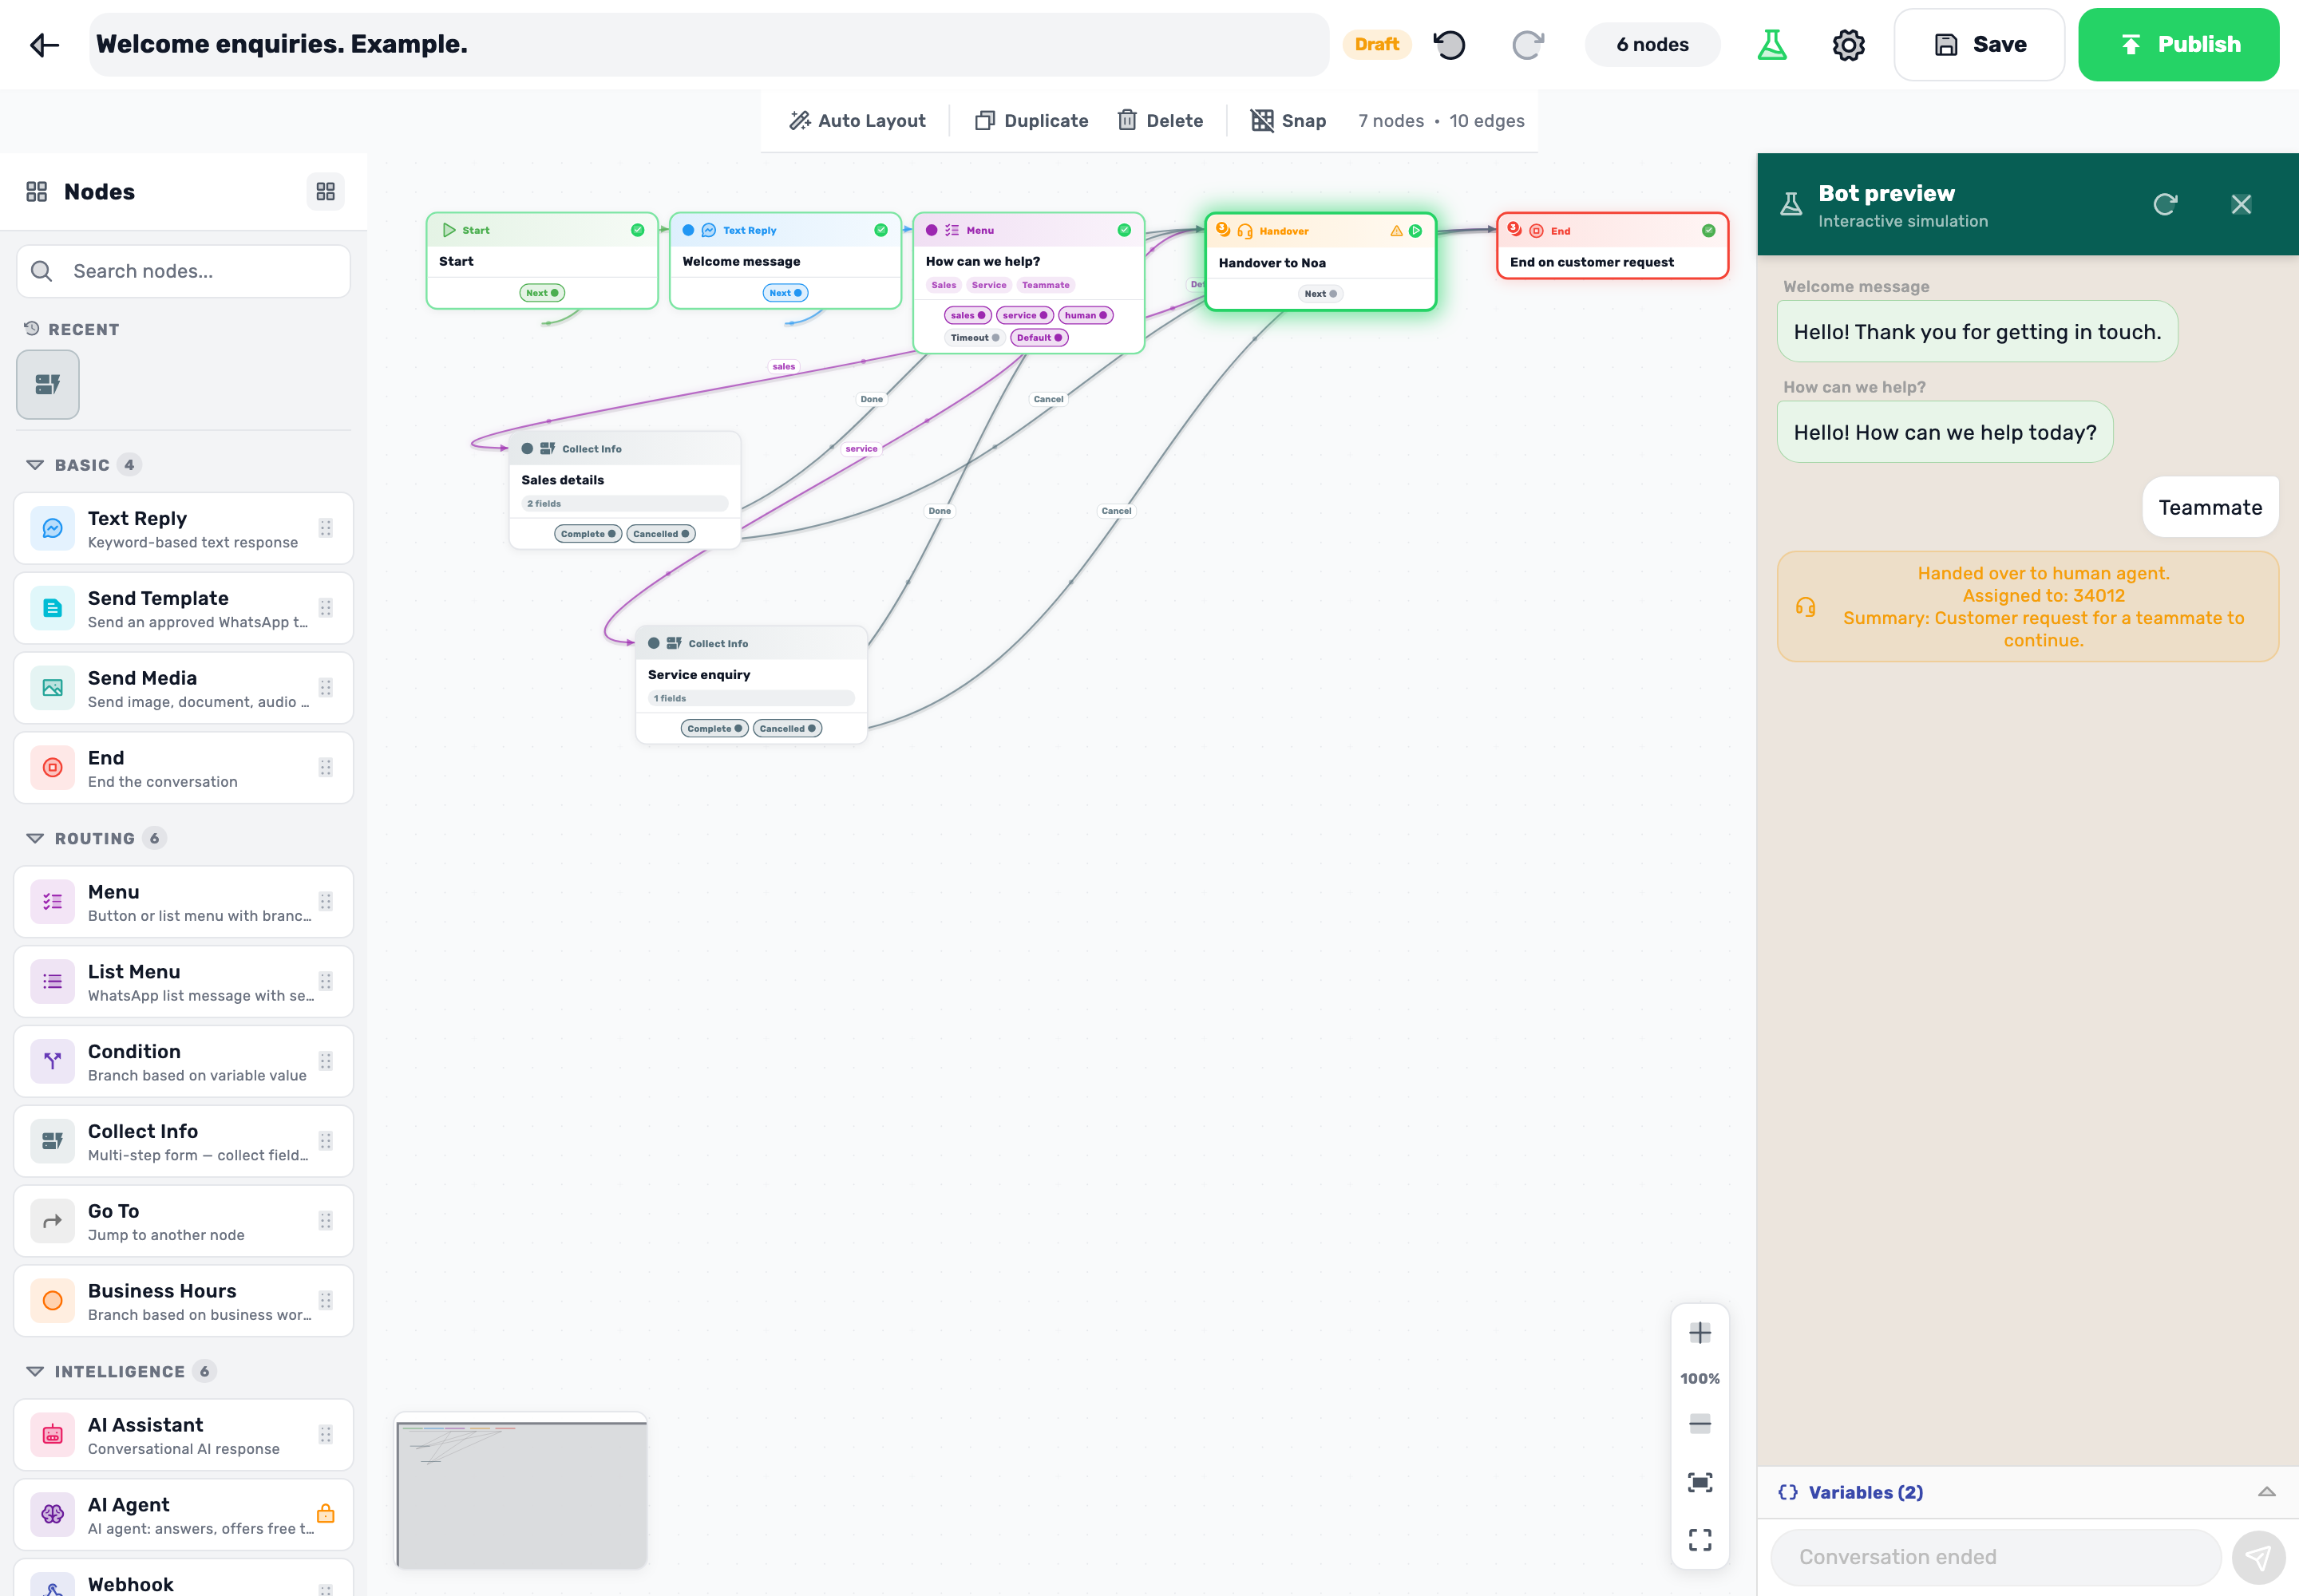Select the Send Template node item
Screen dimensions: 2299x1596
(183, 608)
